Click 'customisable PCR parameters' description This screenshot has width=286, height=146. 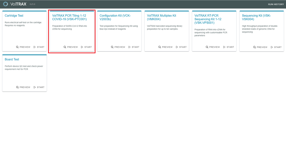pyautogui.click(x=211, y=32)
